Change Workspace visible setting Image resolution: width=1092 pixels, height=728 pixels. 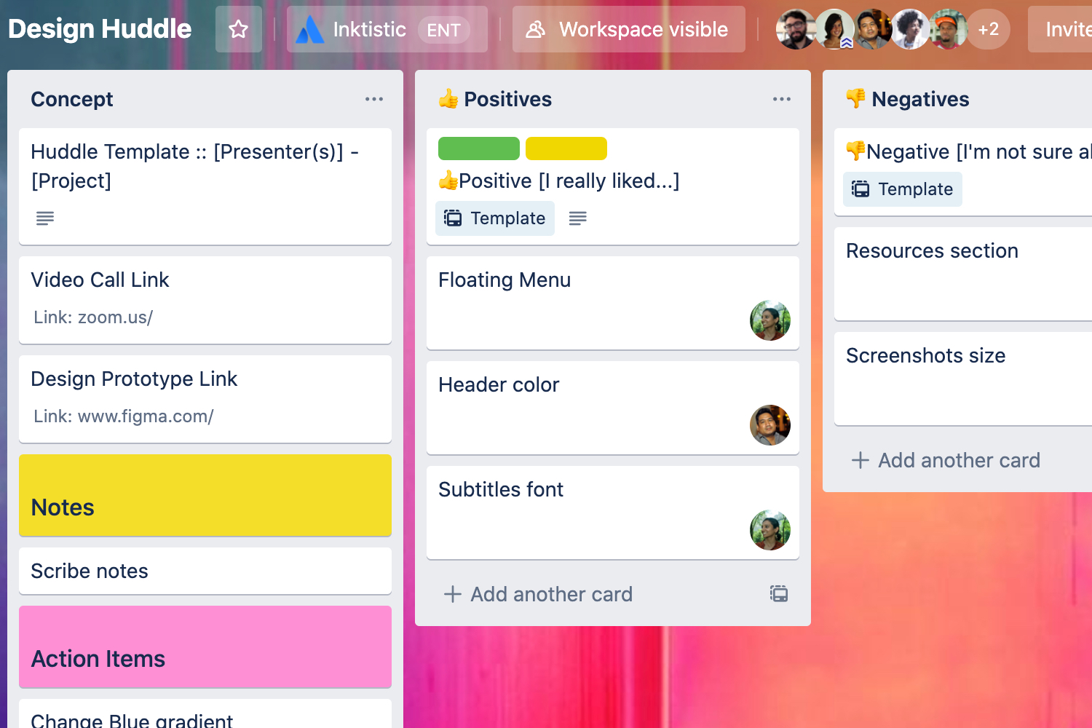coord(628,29)
